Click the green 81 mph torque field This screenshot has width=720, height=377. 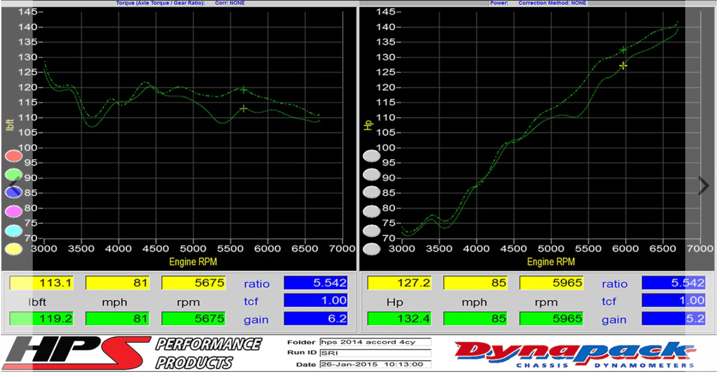coord(117,319)
